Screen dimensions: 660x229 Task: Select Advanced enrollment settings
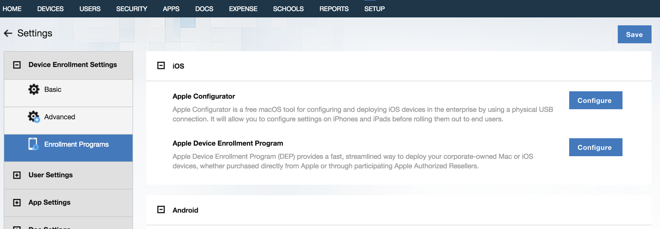pos(68,121)
